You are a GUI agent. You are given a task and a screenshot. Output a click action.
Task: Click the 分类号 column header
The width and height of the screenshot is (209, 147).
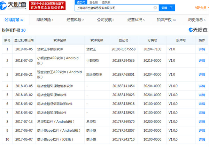[x=152, y=40]
